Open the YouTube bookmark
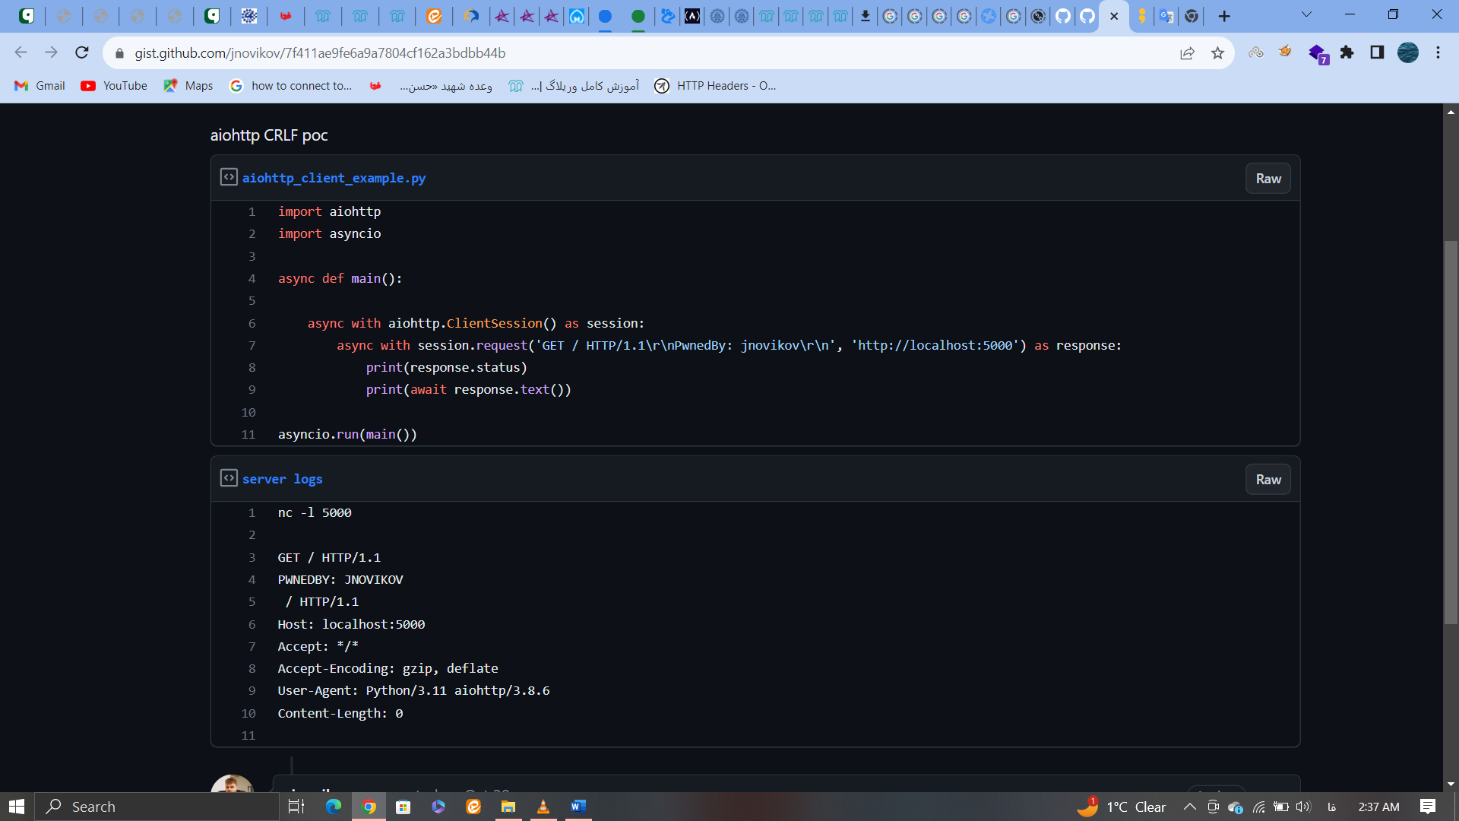The image size is (1459, 821). (114, 86)
